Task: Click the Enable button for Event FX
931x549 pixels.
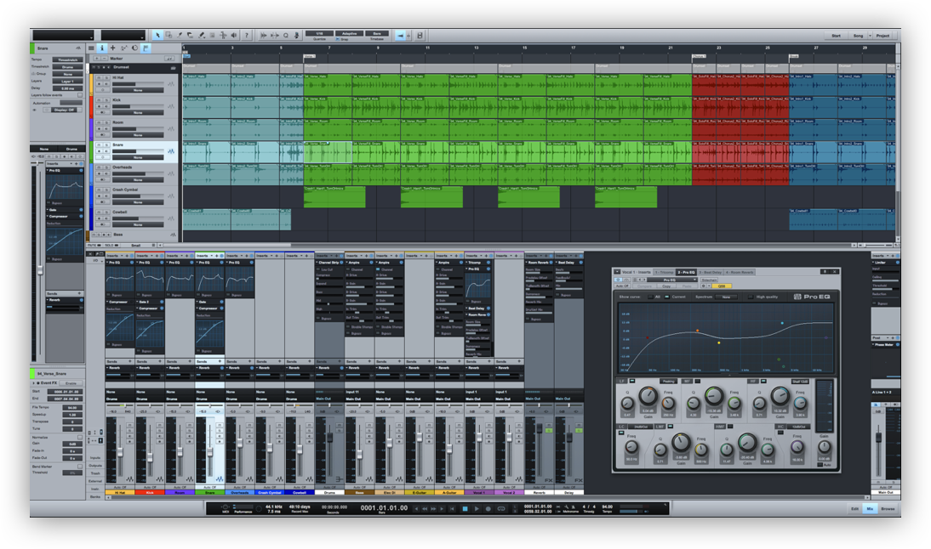Action: click(71, 383)
